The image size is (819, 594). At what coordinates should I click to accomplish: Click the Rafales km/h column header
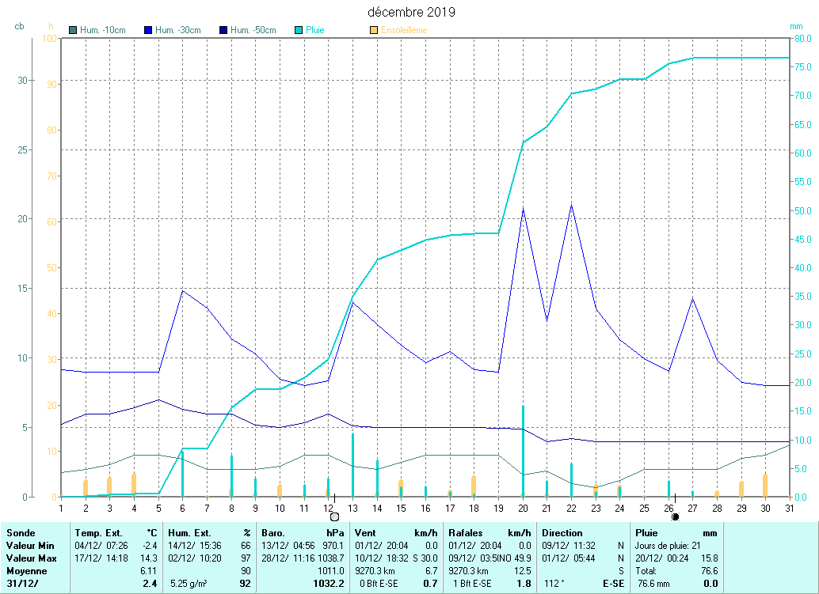[489, 533]
